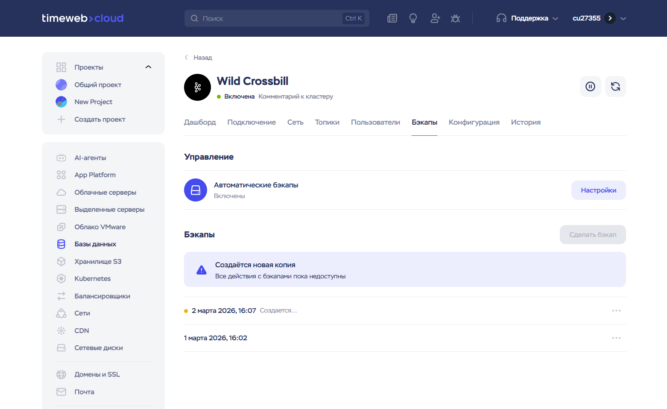Switch to the Конфигурация tab
Viewport: 667px width, 409px height.
coord(474,123)
